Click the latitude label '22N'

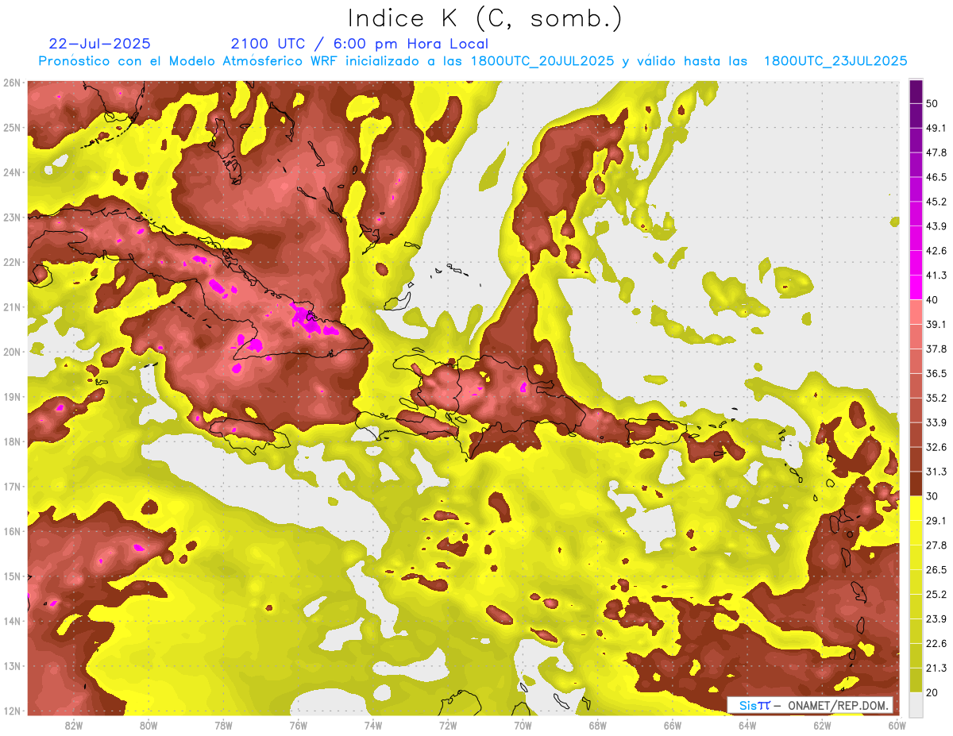pyautogui.click(x=12, y=262)
